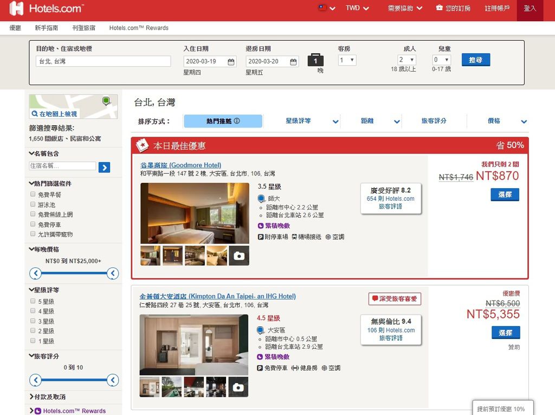Image resolution: width=555 pixels, height=415 pixels.
Task: Open Goodmore Hotel photo gallery camera icon
Action: pyautogui.click(x=239, y=256)
